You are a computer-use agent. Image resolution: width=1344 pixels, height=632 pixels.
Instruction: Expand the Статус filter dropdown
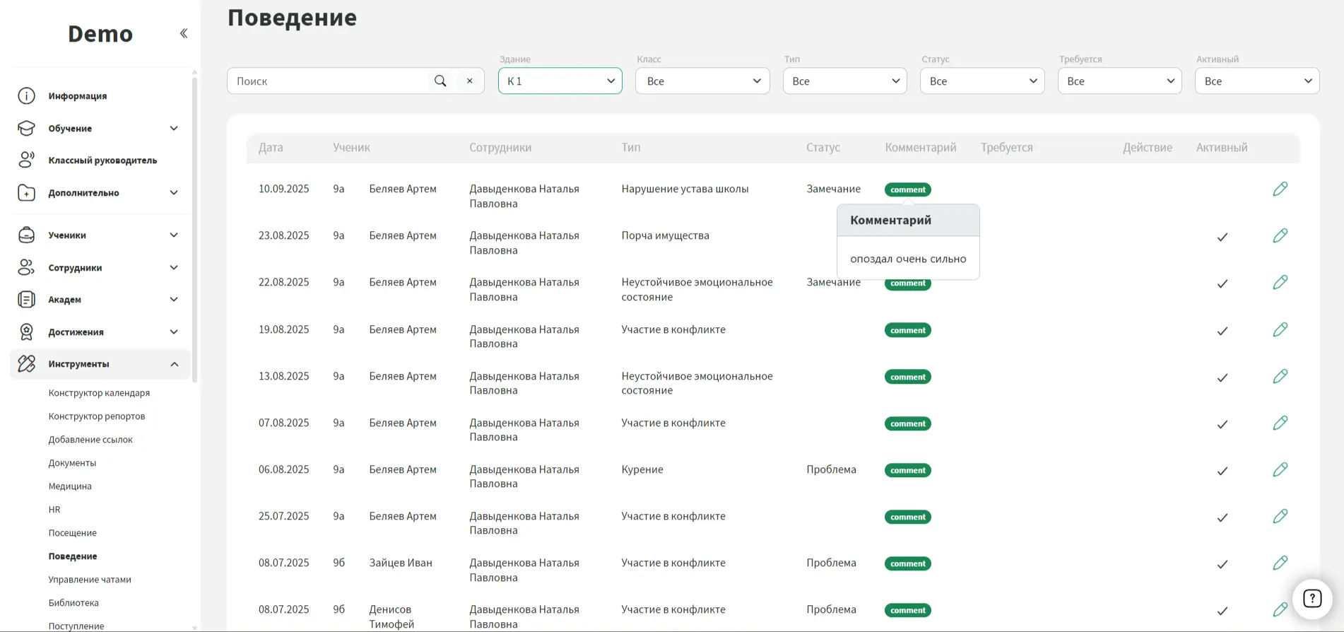(x=982, y=81)
